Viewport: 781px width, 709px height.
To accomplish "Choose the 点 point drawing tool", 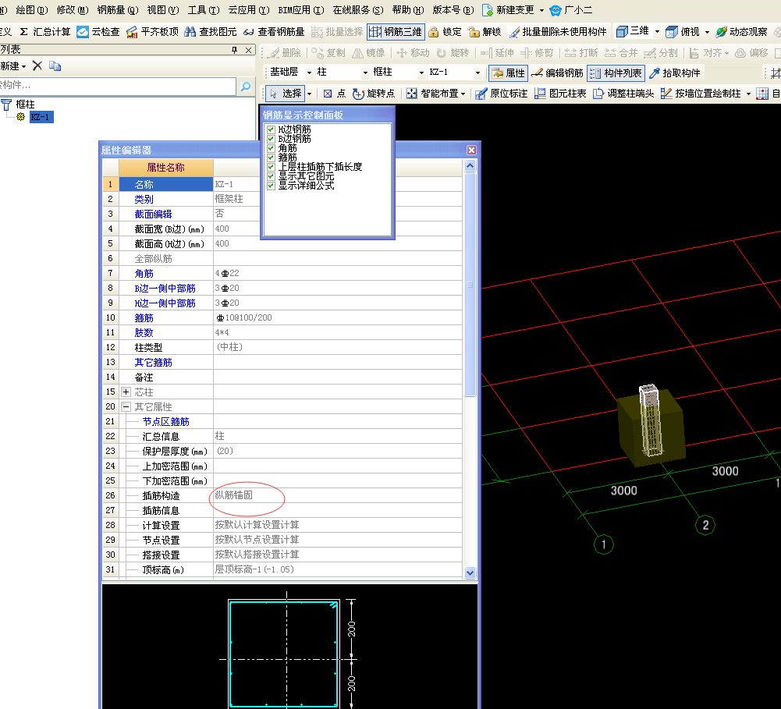I will [x=335, y=94].
